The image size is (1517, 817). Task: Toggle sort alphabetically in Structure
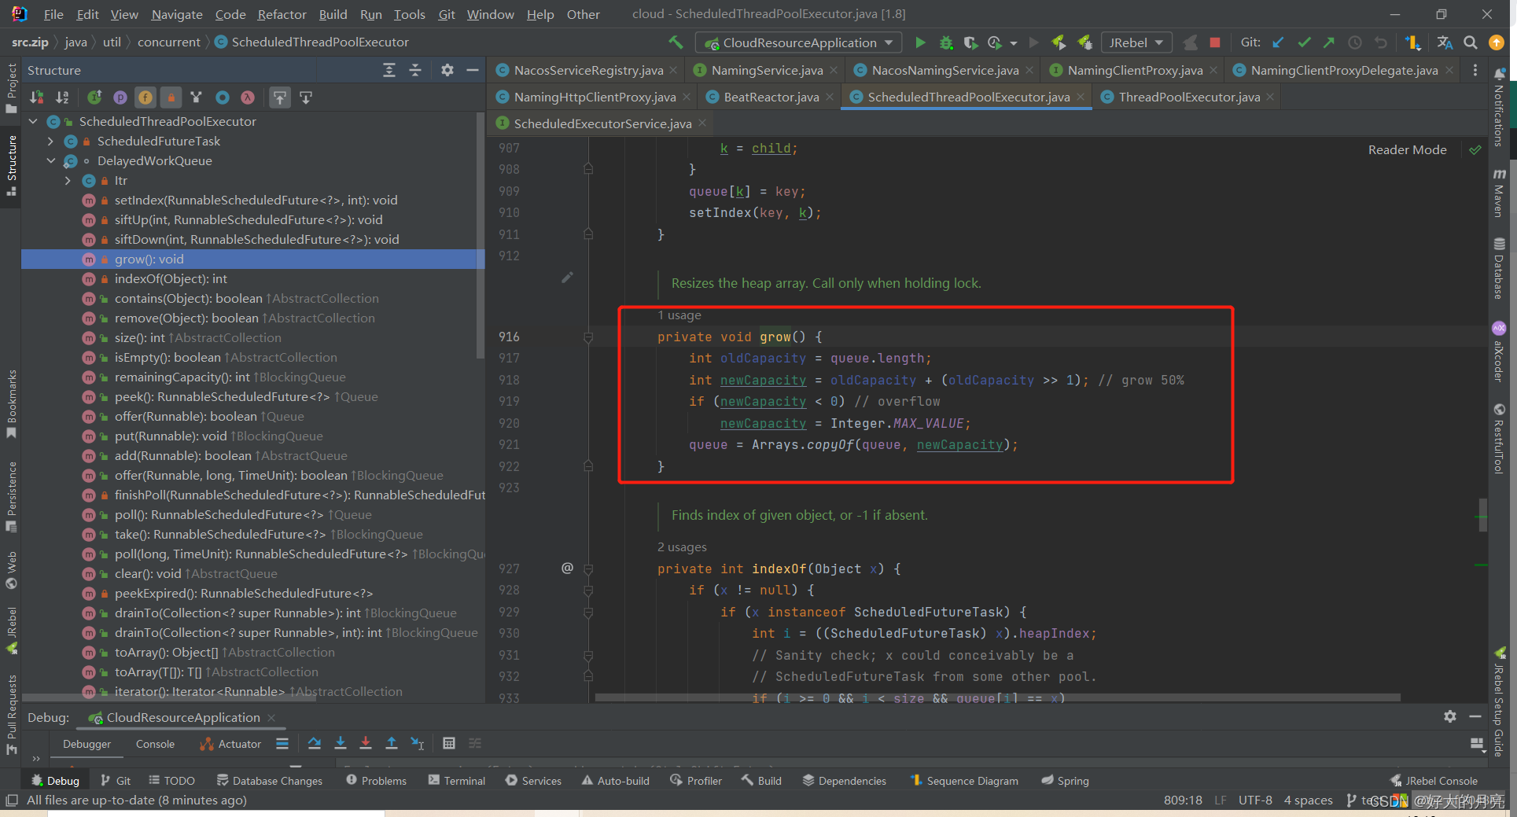[62, 98]
